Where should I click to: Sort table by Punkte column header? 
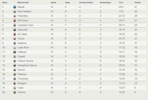137,3
